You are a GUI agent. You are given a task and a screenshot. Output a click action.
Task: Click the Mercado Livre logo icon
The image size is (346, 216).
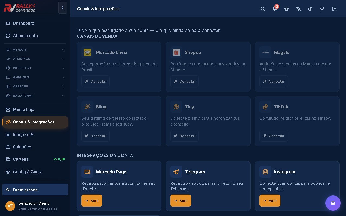pyautogui.click(x=87, y=52)
